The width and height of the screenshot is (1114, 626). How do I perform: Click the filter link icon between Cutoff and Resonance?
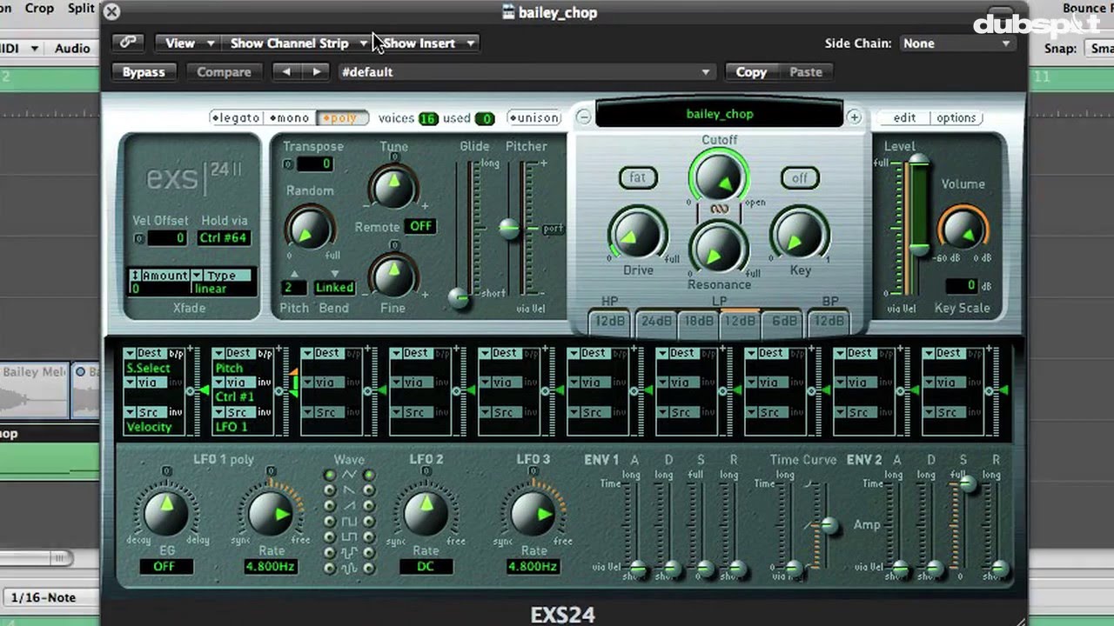click(719, 209)
